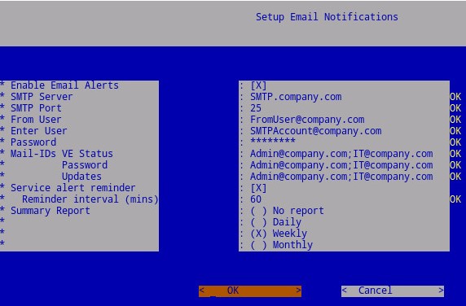Click the OK status next to SMTP Server
This screenshot has width=466, height=306.
[x=455, y=97]
